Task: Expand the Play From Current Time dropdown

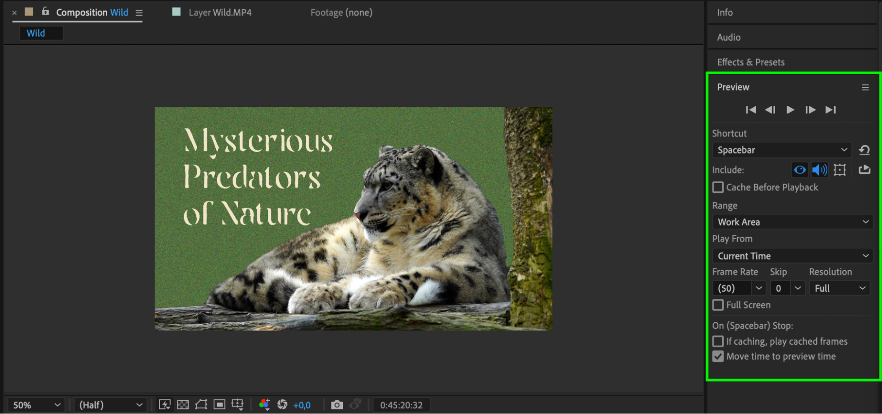Action: click(x=792, y=256)
